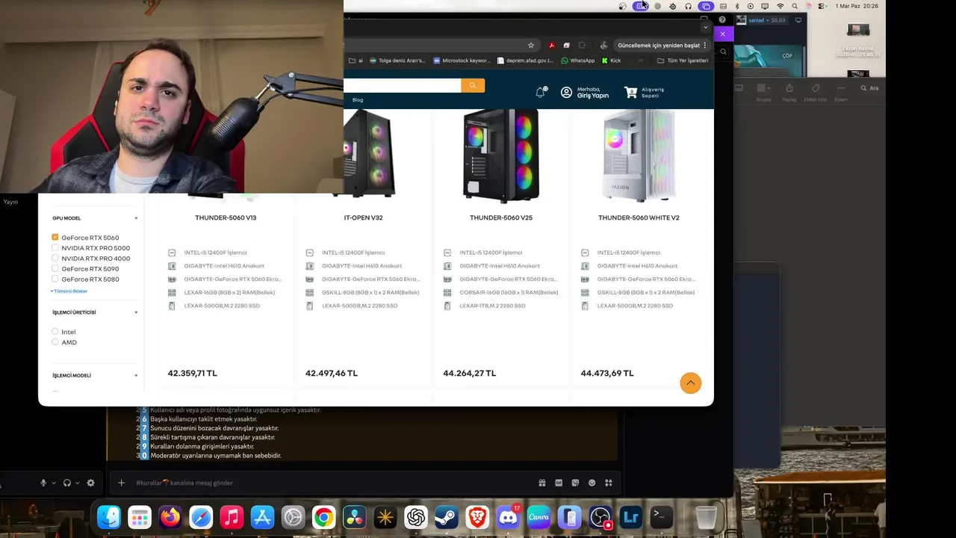Open the Kick bookmark

(612, 61)
